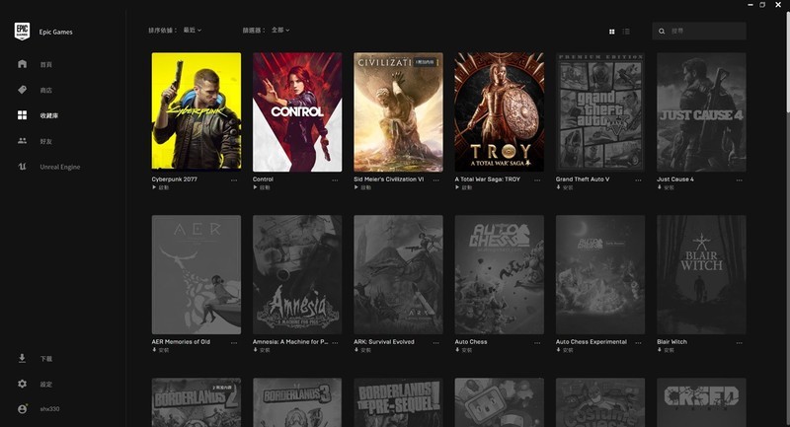The image size is (790, 427).
Task: Open Grand Theft Auto V options dots
Action: coord(638,180)
